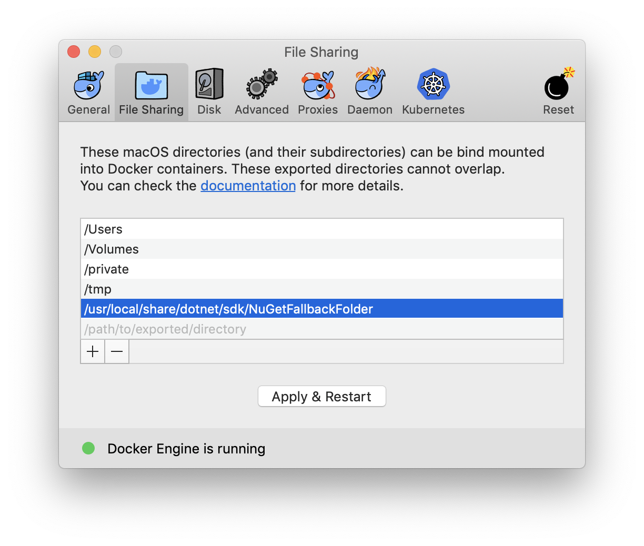
Task: Click the Reset bomb icon
Action: [x=557, y=84]
